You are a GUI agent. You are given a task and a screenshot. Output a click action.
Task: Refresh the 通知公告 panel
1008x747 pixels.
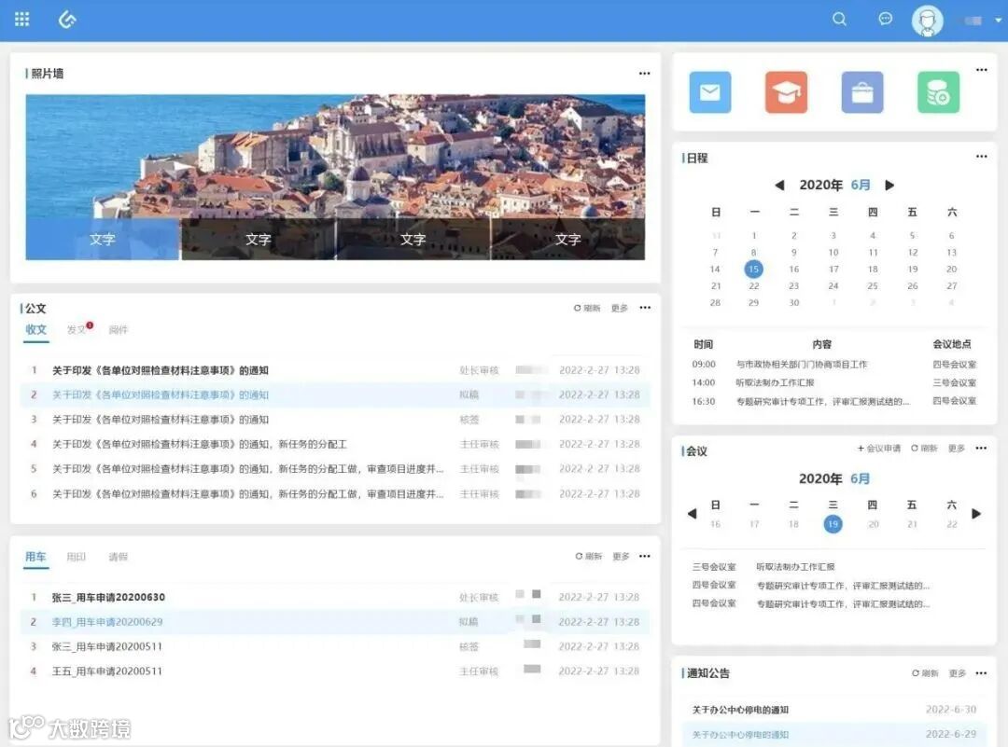(x=925, y=673)
